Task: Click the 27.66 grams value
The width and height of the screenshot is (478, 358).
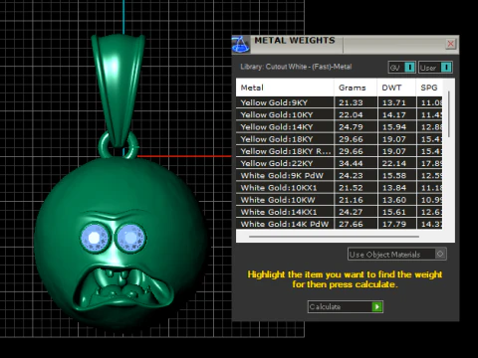Action: (351, 224)
